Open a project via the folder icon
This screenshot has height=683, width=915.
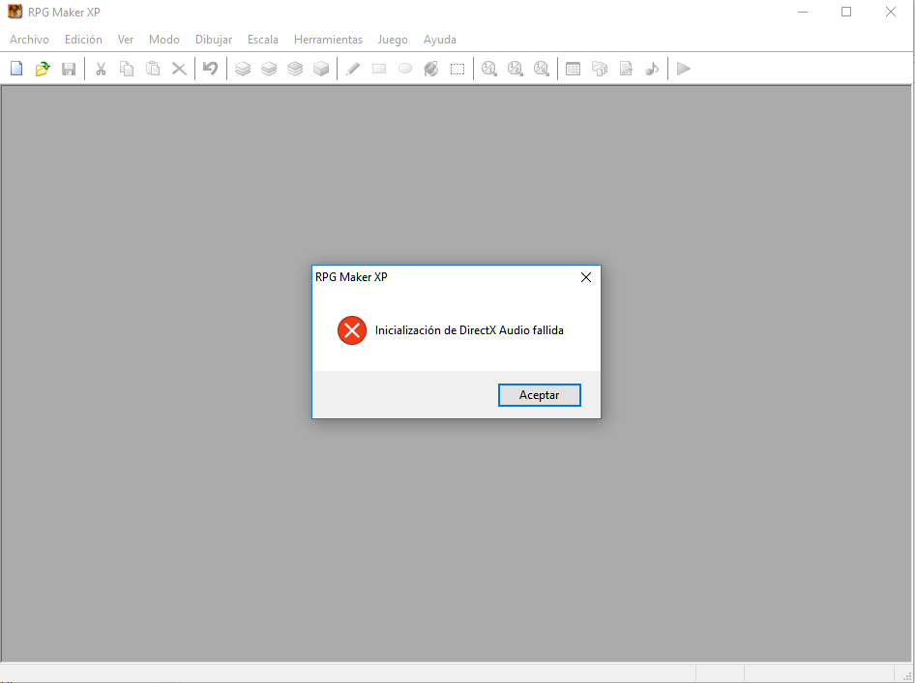click(x=43, y=69)
